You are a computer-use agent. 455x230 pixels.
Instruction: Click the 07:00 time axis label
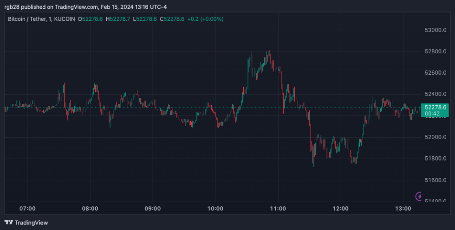coord(27,208)
